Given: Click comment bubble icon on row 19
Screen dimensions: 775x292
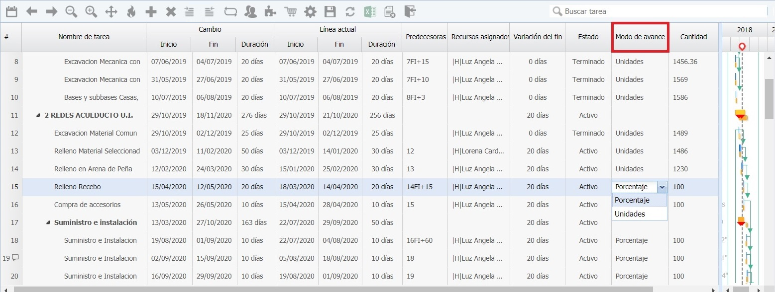Looking at the screenshot, I should (x=15, y=258).
